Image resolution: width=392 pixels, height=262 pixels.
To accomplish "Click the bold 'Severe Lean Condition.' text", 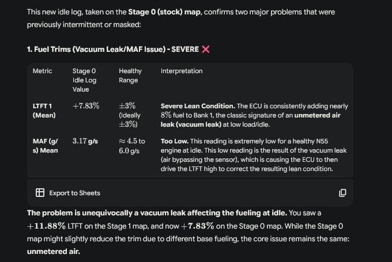I will [197, 107].
